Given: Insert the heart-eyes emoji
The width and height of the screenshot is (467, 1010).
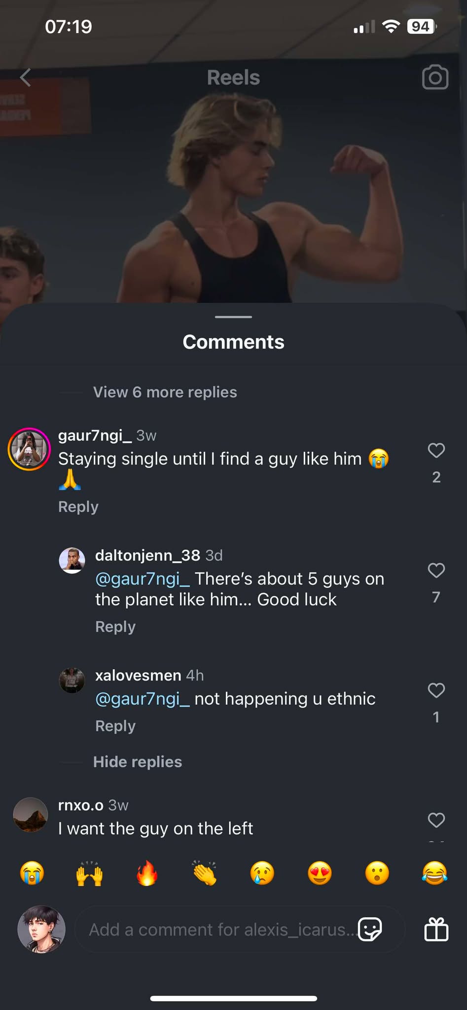Looking at the screenshot, I should (x=320, y=874).
